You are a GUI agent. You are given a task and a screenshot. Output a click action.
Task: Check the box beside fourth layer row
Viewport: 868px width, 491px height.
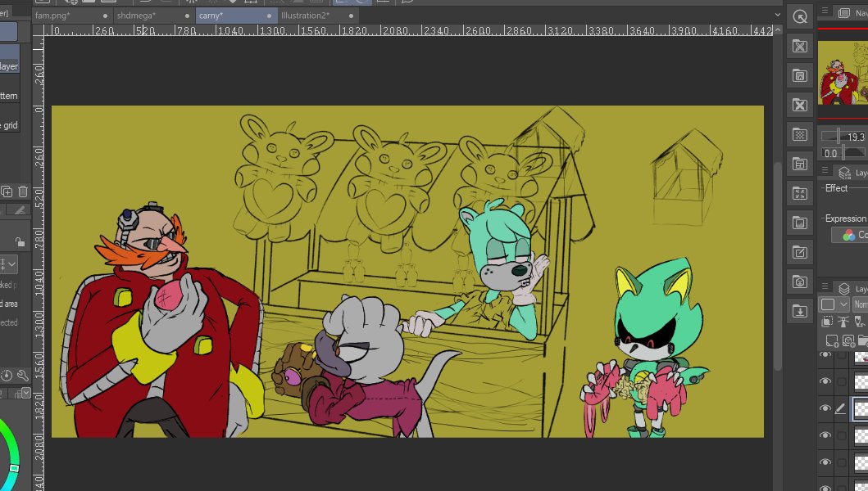842,435
